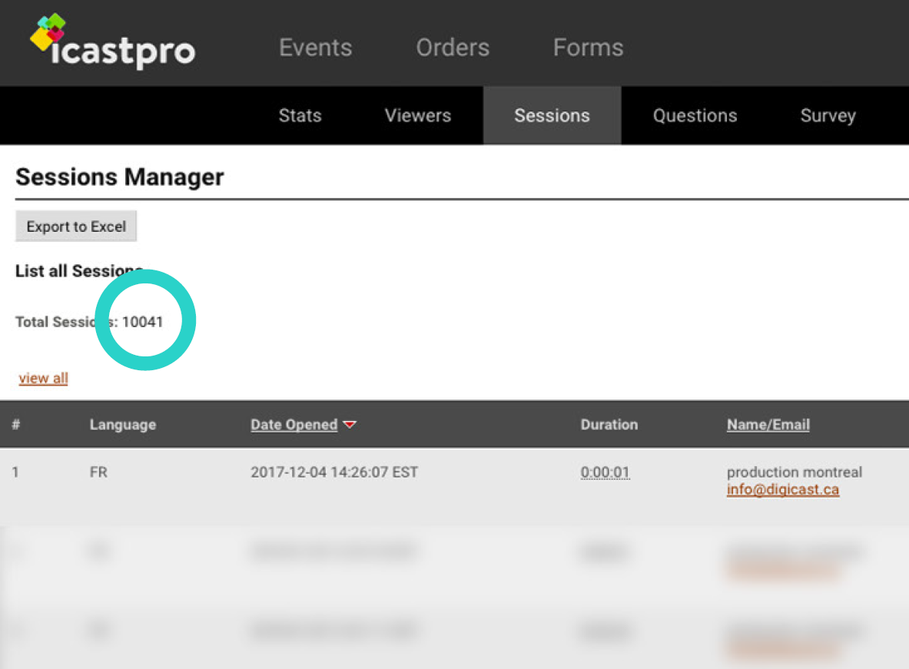Open the Survey tab
The height and width of the screenshot is (669, 909).
point(828,116)
